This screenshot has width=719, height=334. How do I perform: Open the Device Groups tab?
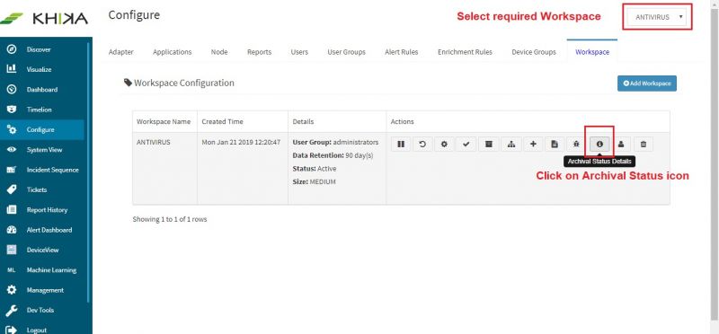(534, 52)
